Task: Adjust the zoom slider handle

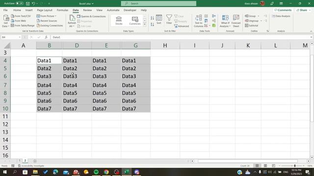Action: pyautogui.click(x=295, y=166)
